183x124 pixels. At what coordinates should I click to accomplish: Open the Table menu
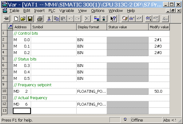pos(14,11)
